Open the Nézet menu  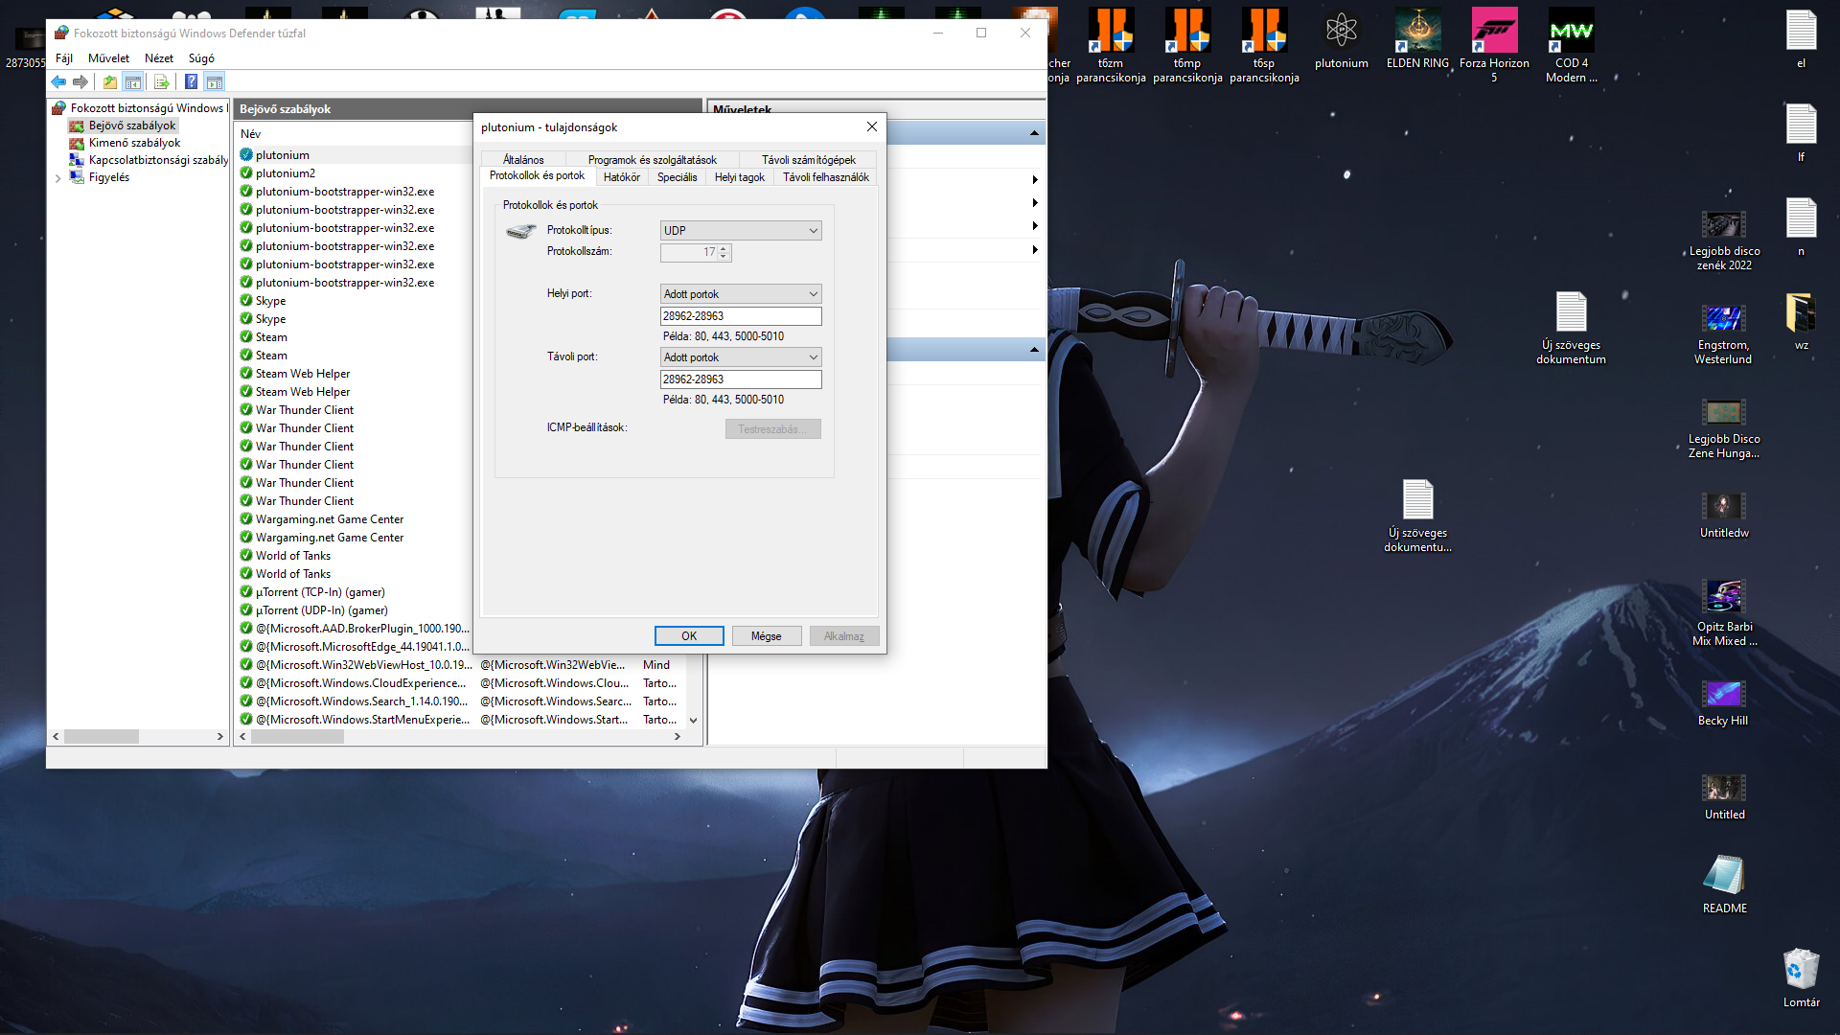(x=159, y=58)
